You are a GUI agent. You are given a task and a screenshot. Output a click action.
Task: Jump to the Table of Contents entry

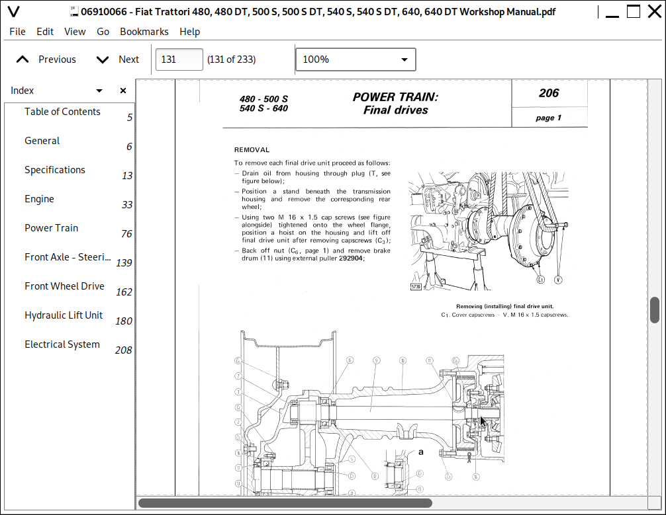point(62,112)
